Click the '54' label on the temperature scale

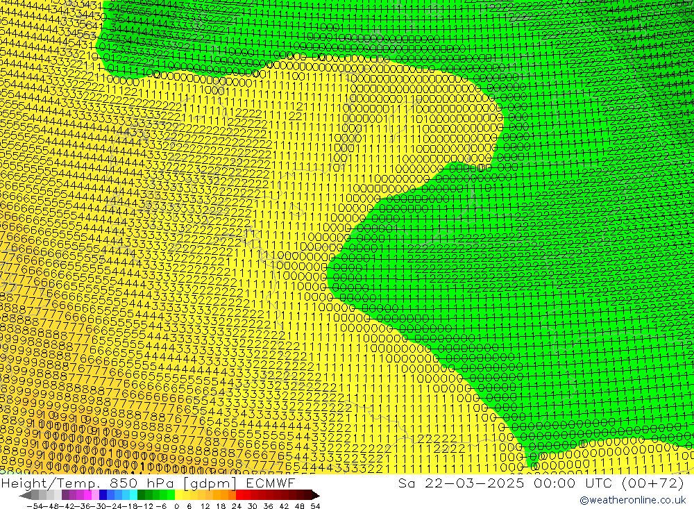[x=315, y=506]
